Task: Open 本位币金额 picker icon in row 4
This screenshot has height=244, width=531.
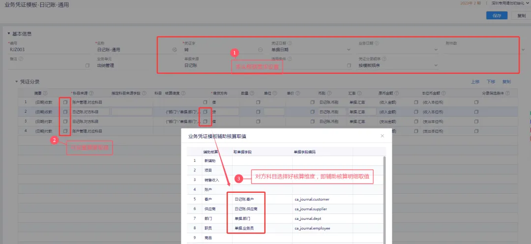Action: 476,131
